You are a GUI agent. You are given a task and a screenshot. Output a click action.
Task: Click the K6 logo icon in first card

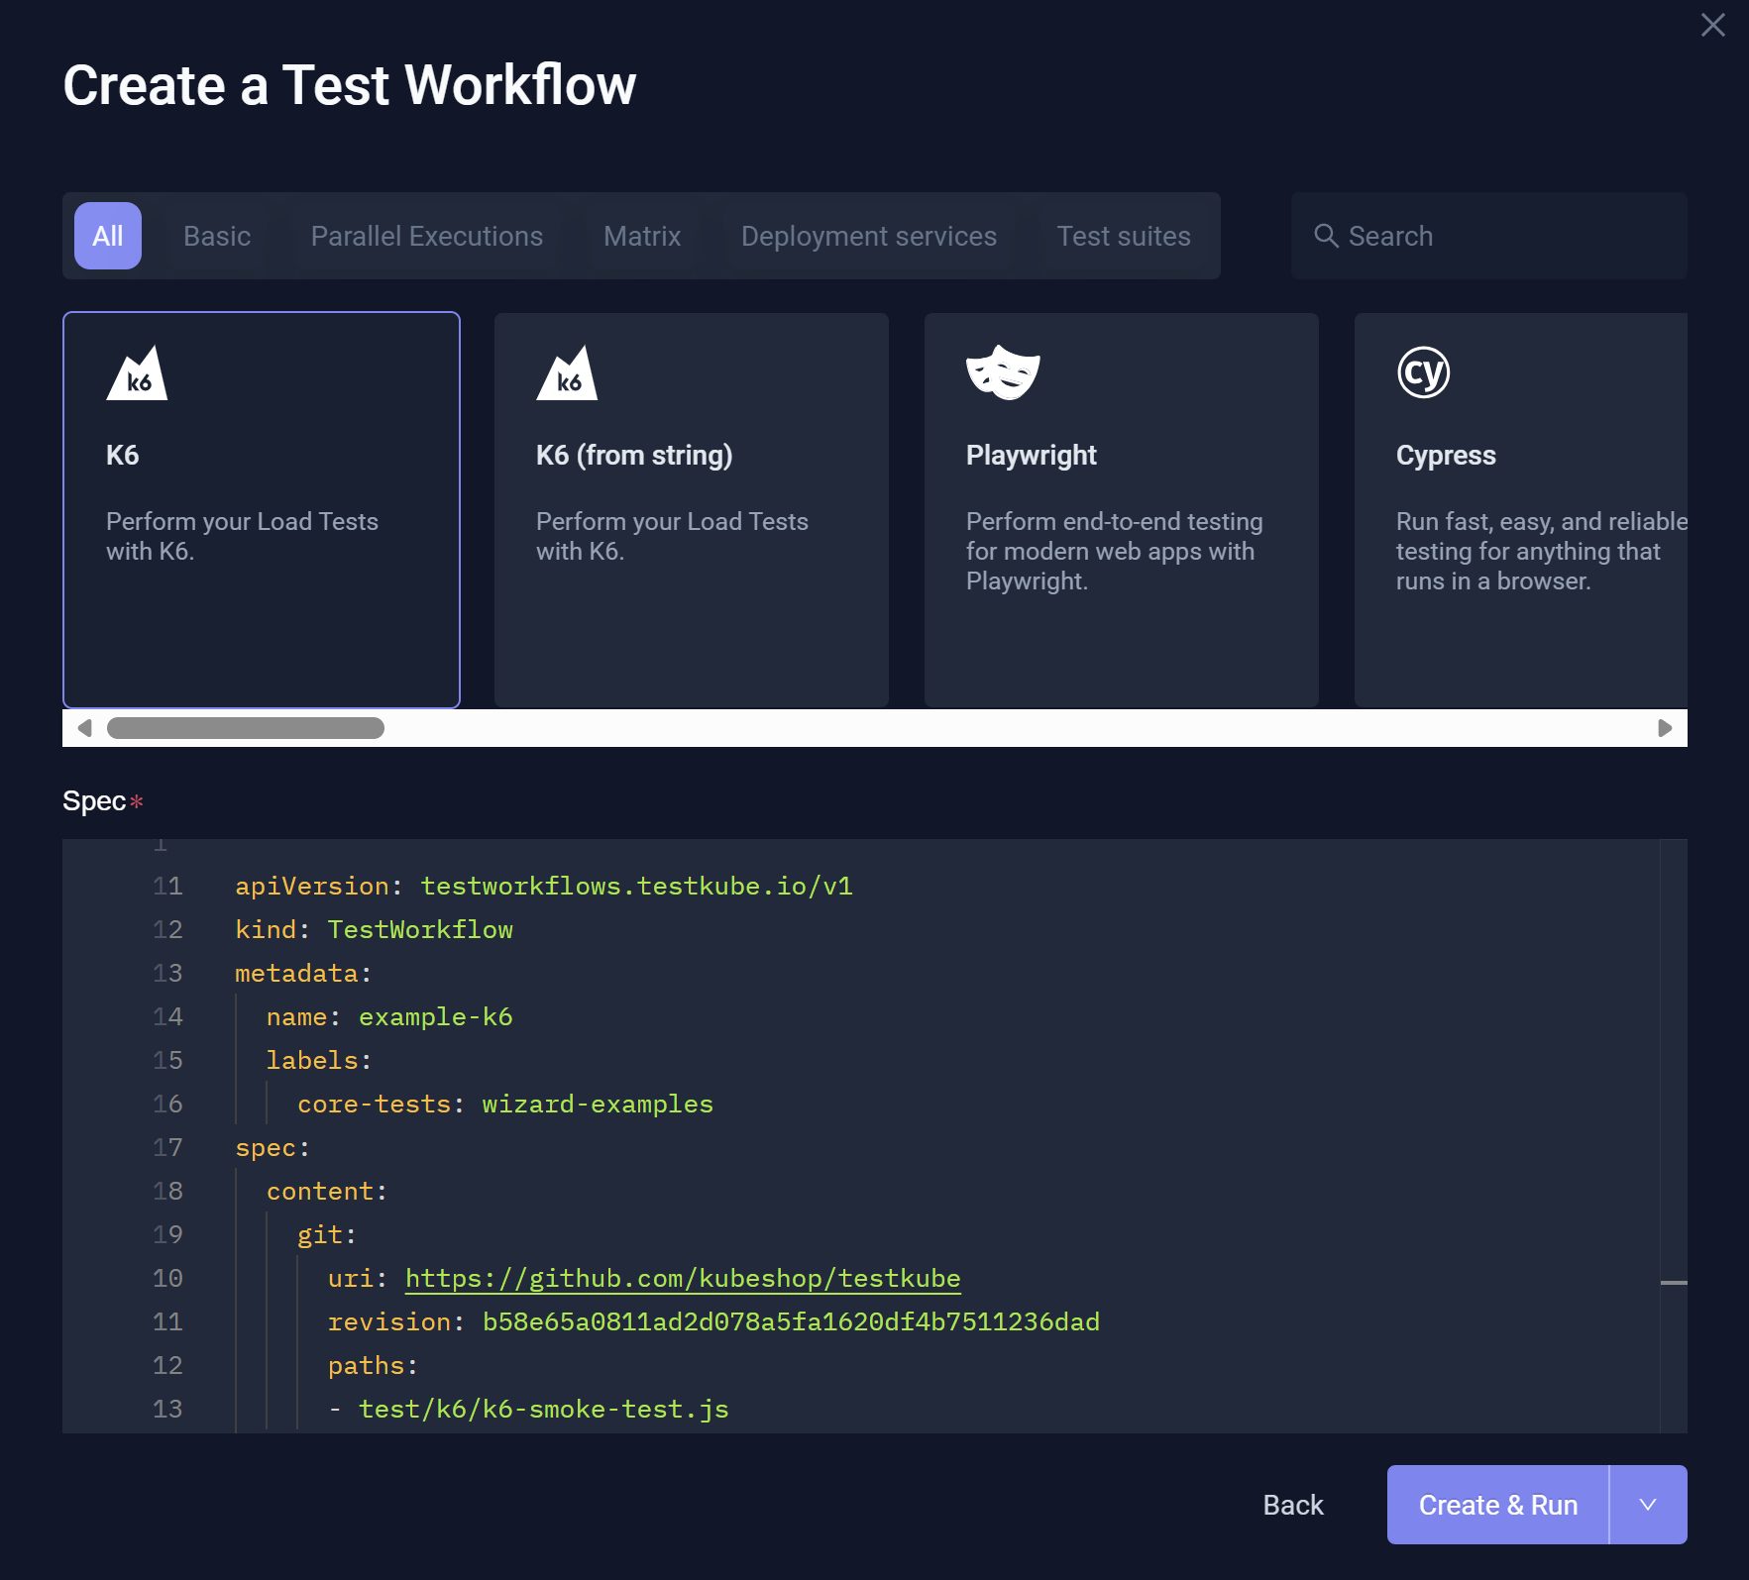[137, 373]
